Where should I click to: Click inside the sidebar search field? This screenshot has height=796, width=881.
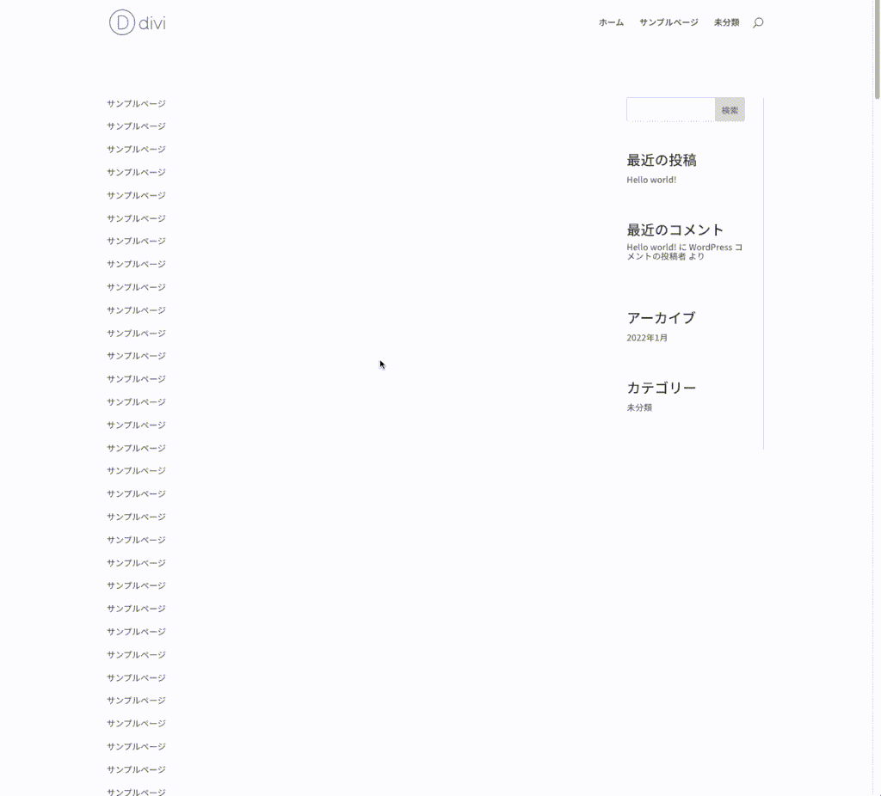[669, 109]
